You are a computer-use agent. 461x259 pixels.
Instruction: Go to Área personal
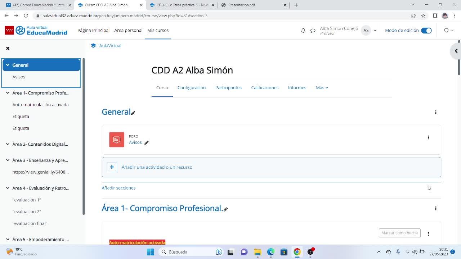[128, 31]
